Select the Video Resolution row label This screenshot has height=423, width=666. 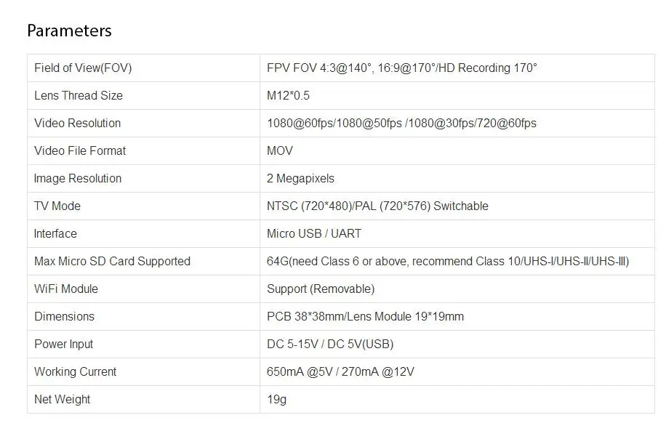(77, 123)
